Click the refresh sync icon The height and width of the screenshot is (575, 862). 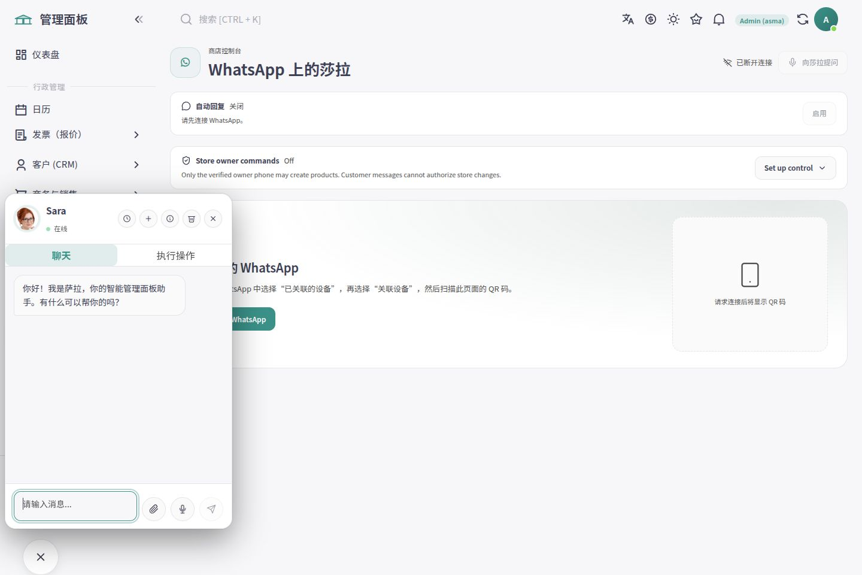click(x=803, y=19)
